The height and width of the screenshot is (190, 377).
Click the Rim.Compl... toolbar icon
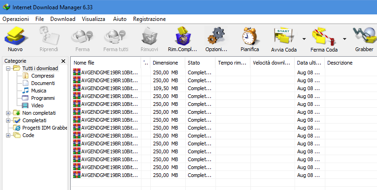coord(182,36)
